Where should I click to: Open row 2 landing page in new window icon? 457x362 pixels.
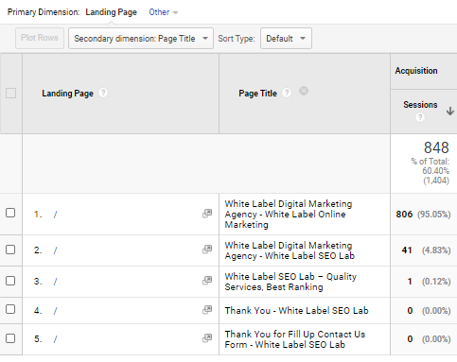(x=207, y=250)
